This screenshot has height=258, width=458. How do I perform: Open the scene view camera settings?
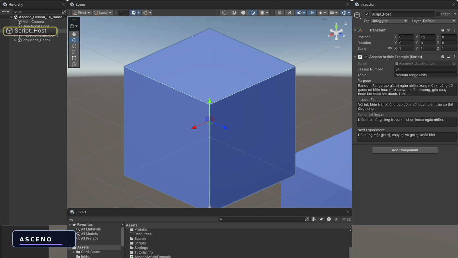click(x=332, y=13)
